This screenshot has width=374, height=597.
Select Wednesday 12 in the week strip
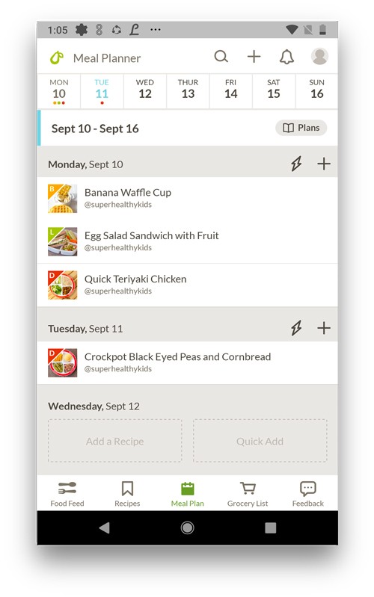(x=145, y=90)
